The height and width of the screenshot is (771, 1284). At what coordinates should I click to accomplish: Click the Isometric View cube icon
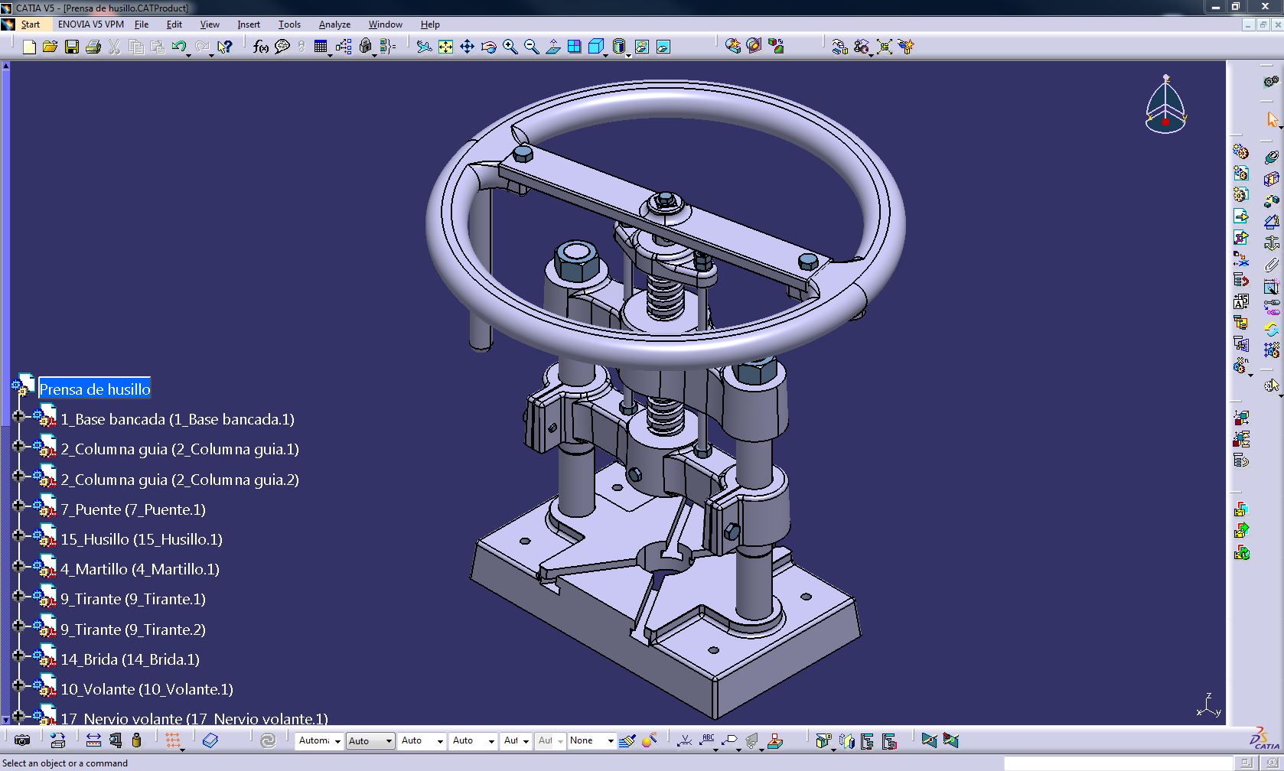click(x=596, y=47)
